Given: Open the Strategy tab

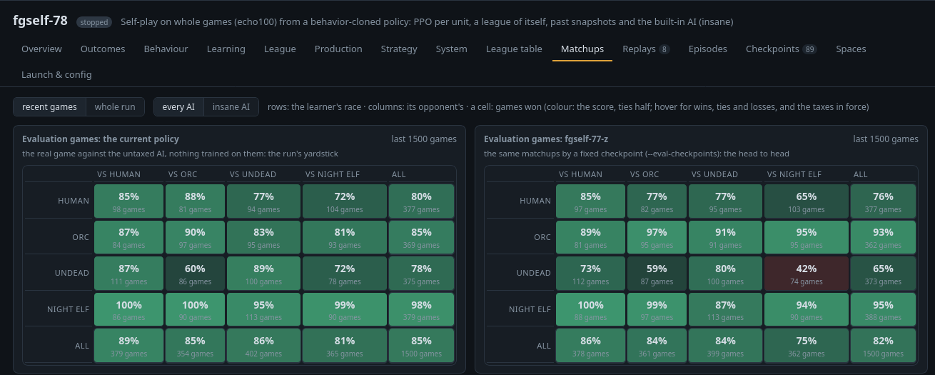Looking at the screenshot, I should point(399,49).
